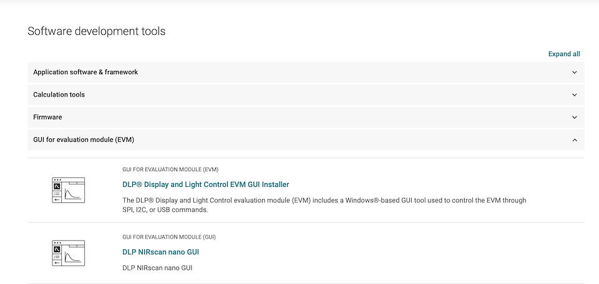Screen dimensions: 599x284
Task: Click the DLP NIRscan nano GUI icon
Action: [68, 253]
